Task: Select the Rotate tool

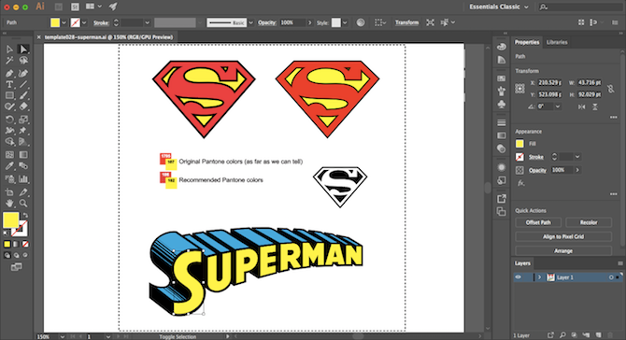Action: click(9, 120)
